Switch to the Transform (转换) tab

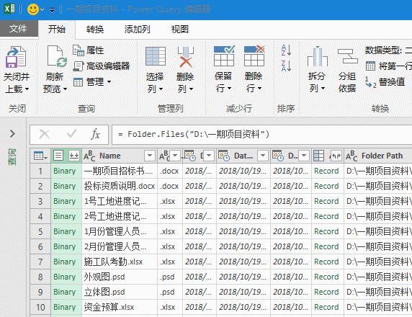95,29
